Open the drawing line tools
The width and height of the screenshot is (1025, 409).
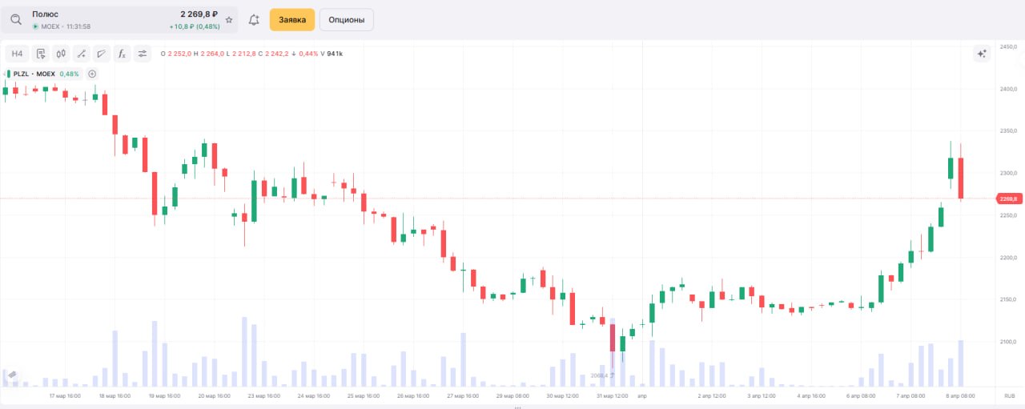tap(81, 54)
